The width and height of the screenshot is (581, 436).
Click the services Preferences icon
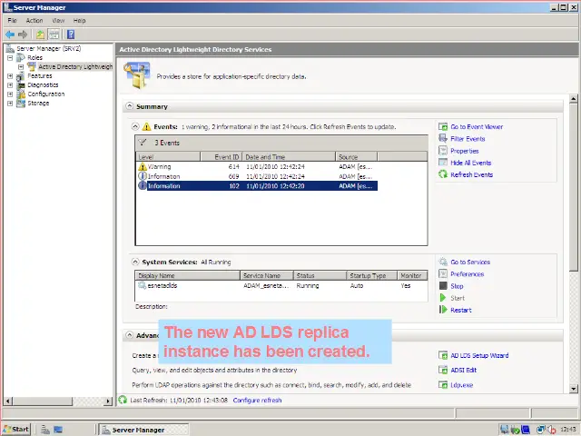[x=443, y=274]
